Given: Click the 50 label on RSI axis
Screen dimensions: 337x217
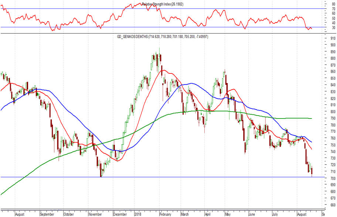Looking at the screenshot, I should (334, 18).
